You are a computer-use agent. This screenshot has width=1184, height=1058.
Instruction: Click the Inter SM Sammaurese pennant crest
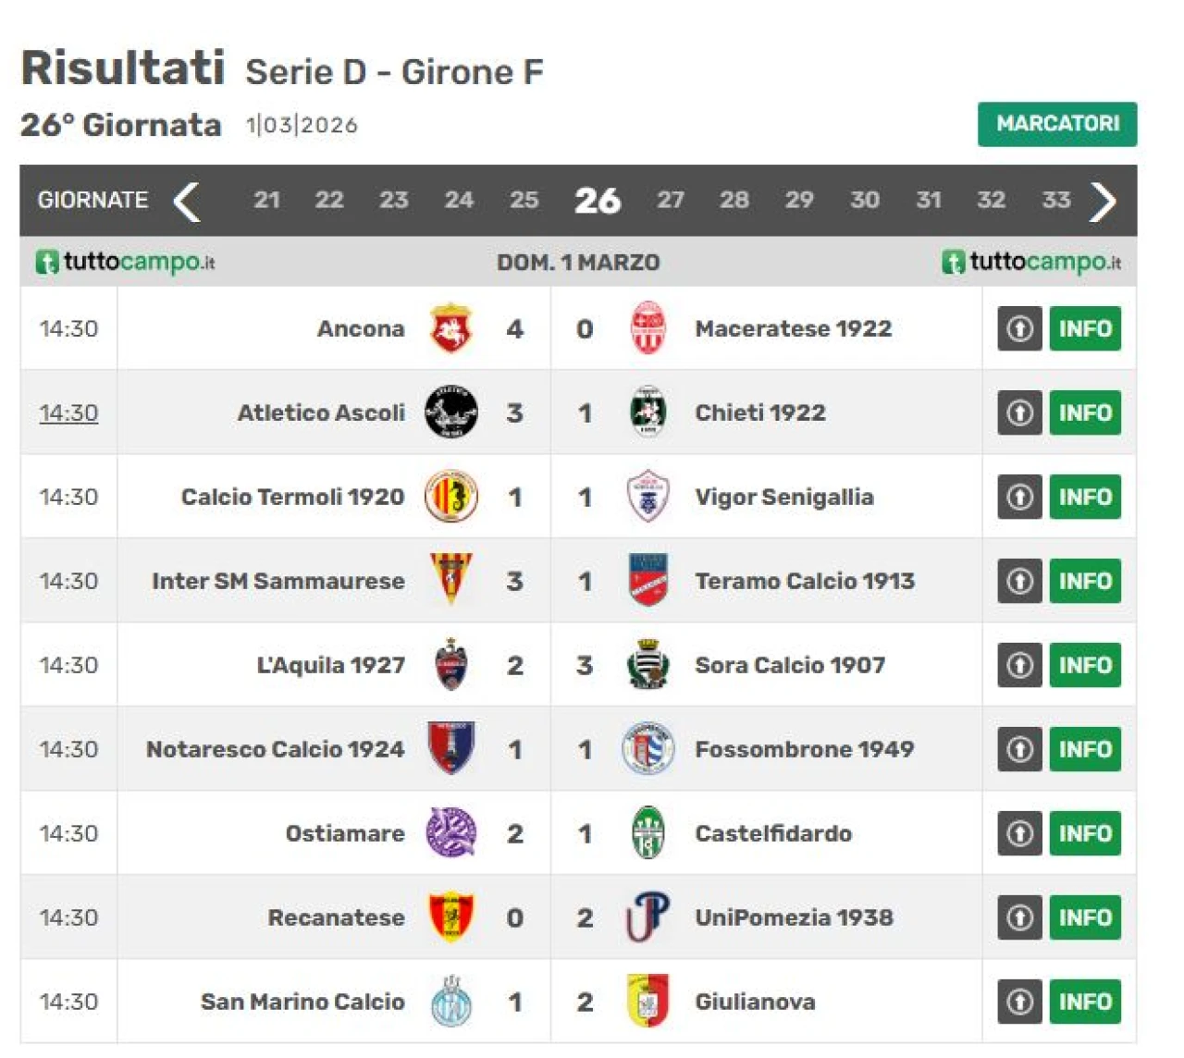click(451, 580)
